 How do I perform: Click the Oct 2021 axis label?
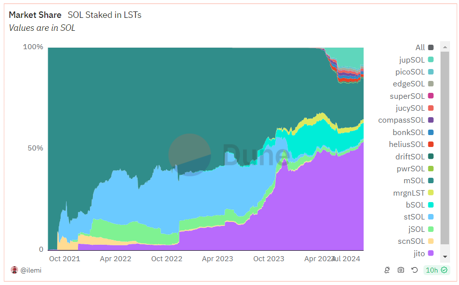tap(65, 259)
